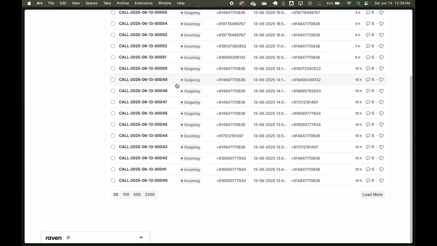Click heart icon for CALL-2025-06-13-00053
Viewport: 437px width, 246px height.
(381, 35)
